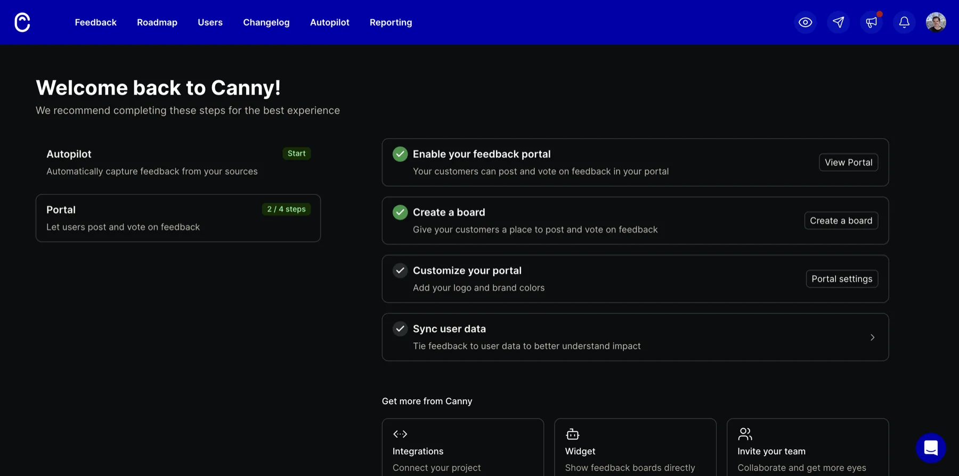
Task: Click the 'Customize your portal' heading
Action: [467, 270]
